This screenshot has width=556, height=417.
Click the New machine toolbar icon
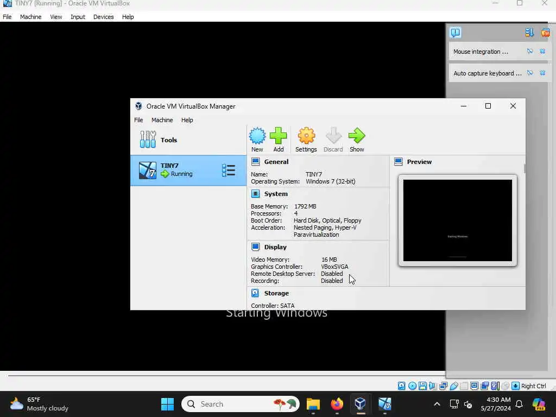(257, 140)
